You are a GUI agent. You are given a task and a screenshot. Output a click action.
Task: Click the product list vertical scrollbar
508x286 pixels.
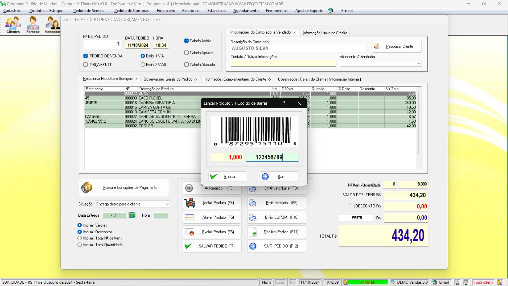pyautogui.click(x=419, y=123)
